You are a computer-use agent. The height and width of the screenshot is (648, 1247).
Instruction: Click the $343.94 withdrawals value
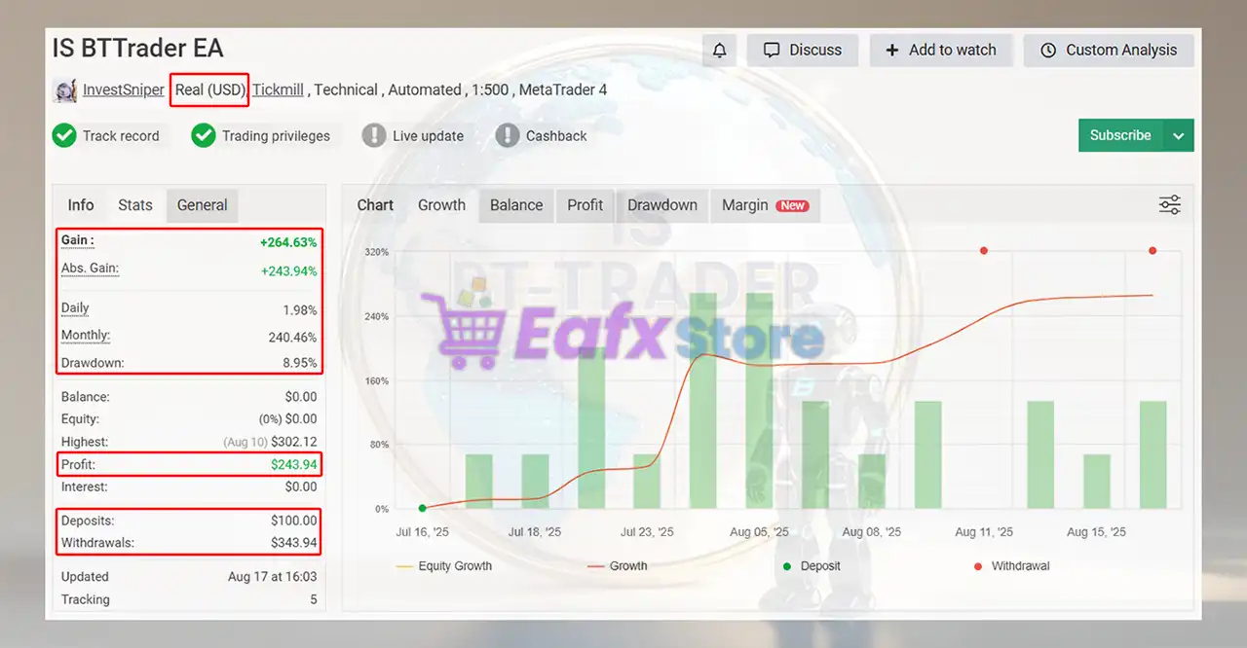click(x=294, y=543)
